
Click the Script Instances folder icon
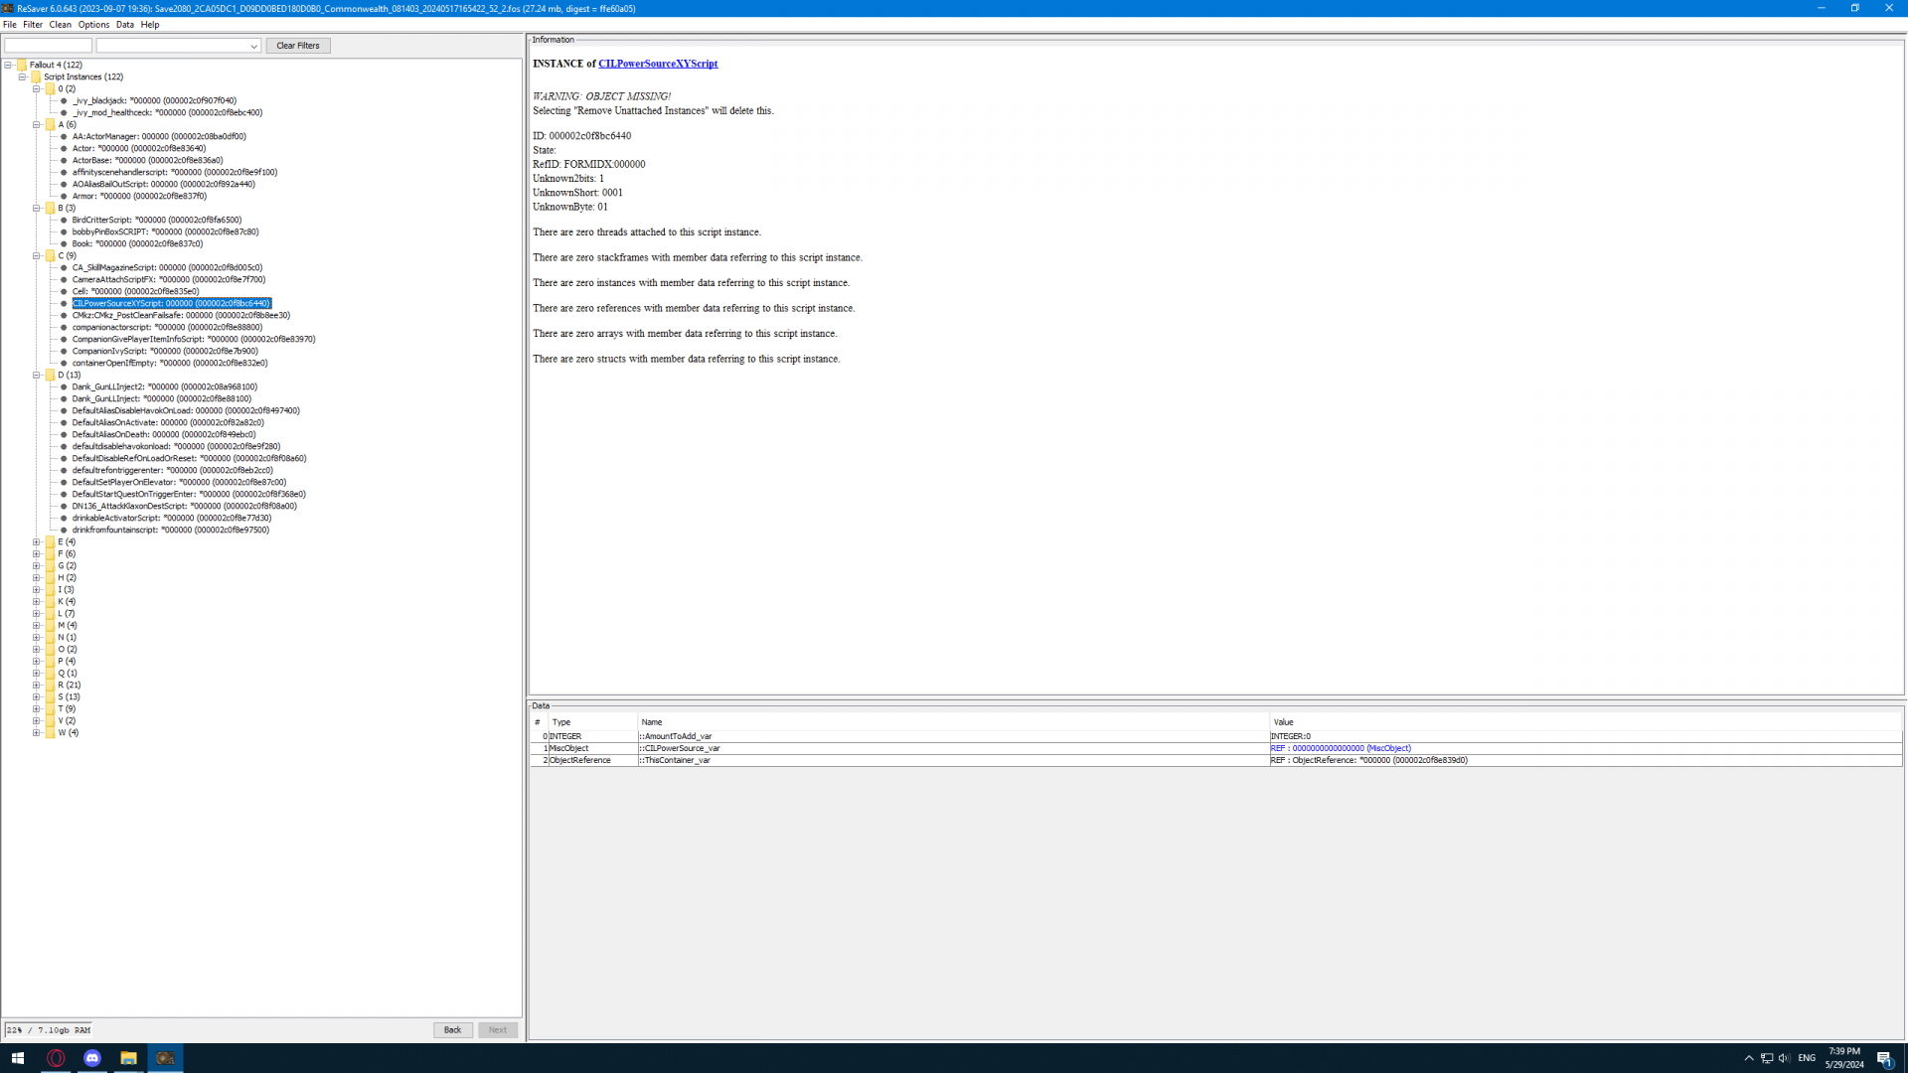point(36,77)
